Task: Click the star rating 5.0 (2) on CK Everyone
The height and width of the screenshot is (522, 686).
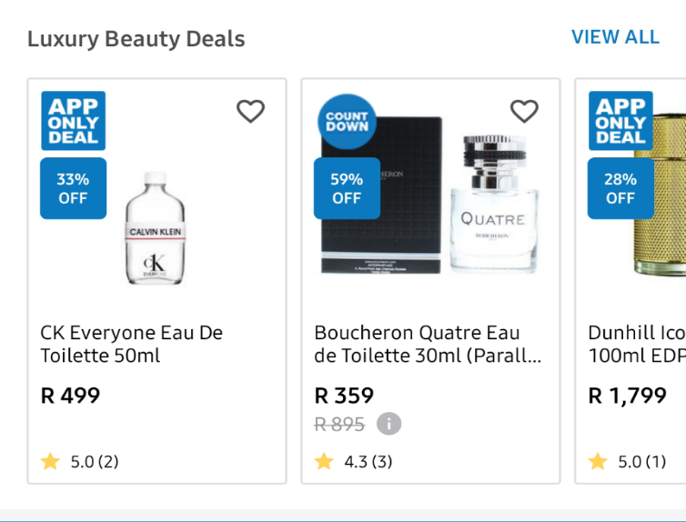Action: pyautogui.click(x=80, y=462)
